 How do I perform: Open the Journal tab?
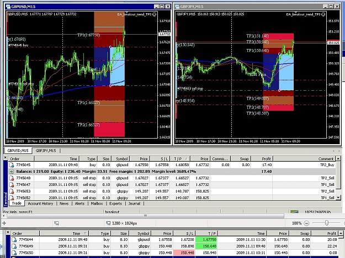coord(134,204)
